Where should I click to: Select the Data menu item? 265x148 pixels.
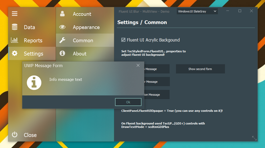point(32,27)
